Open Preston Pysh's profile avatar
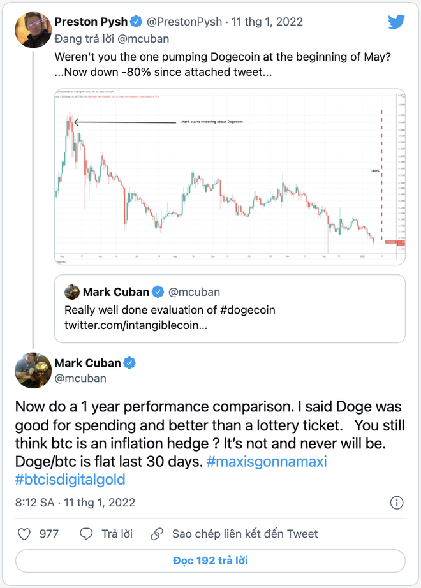This screenshot has height=588, width=421. [x=33, y=29]
